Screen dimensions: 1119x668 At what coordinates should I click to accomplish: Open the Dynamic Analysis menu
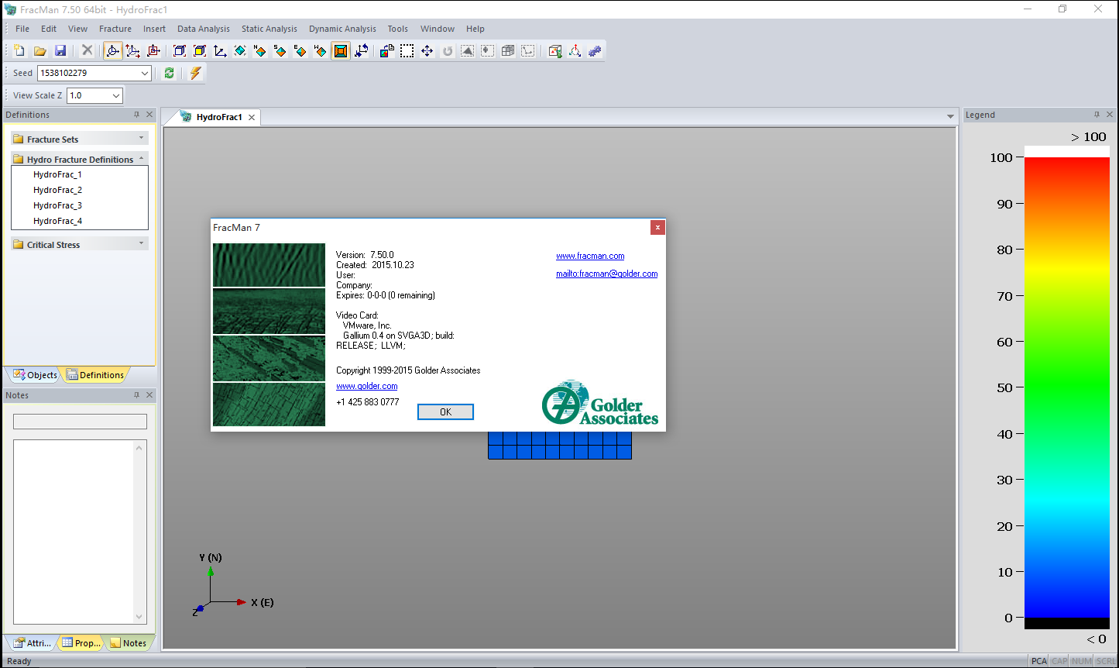(342, 29)
